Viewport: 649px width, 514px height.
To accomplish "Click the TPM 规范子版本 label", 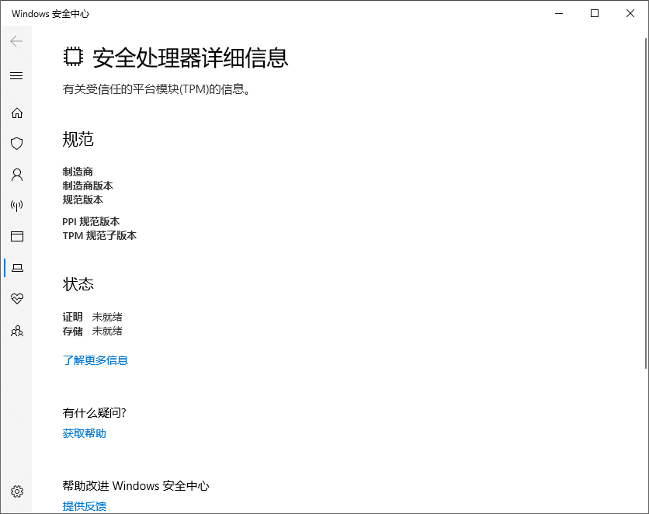I will pyautogui.click(x=99, y=235).
